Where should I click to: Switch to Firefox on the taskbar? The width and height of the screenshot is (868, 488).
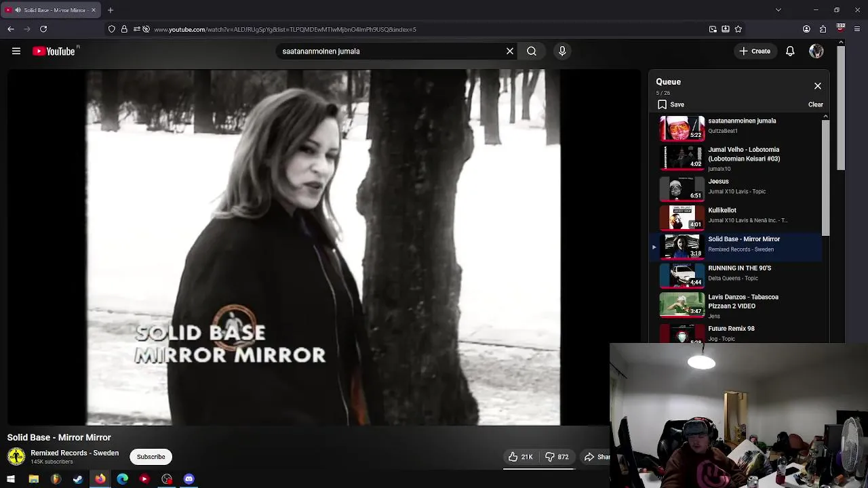click(100, 479)
